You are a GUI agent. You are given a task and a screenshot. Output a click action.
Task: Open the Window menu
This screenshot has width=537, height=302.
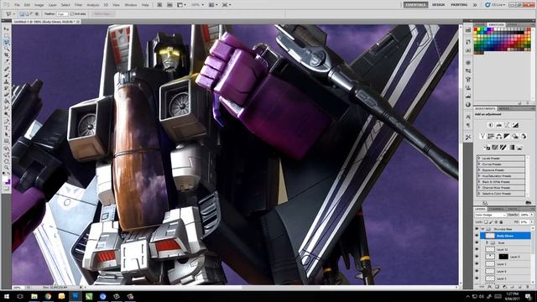tap(130, 5)
